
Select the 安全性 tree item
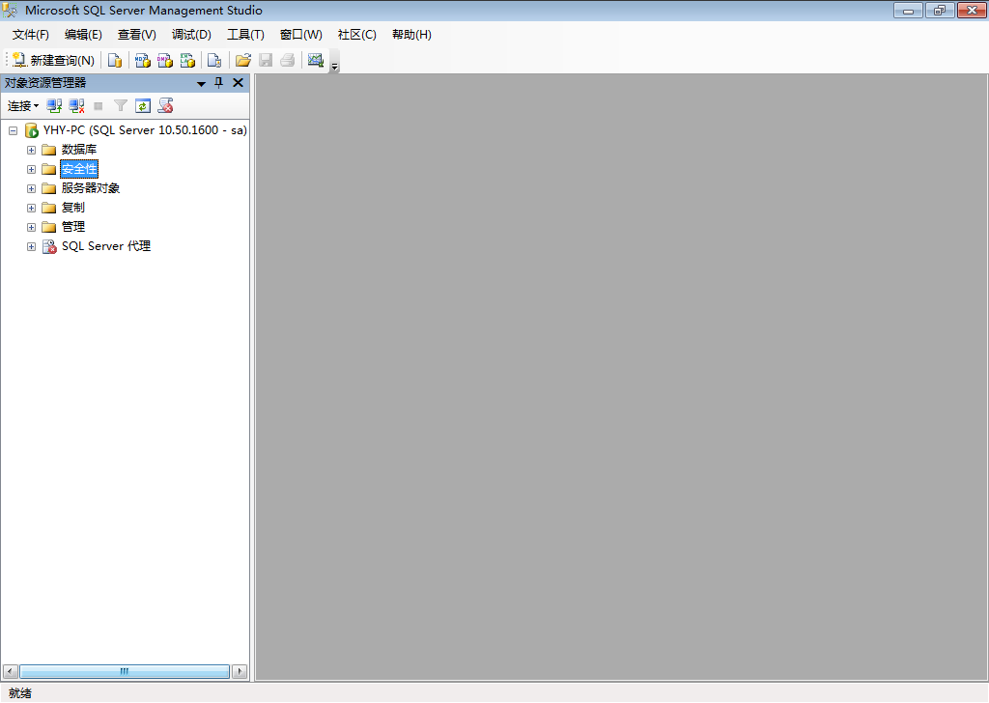tap(79, 169)
